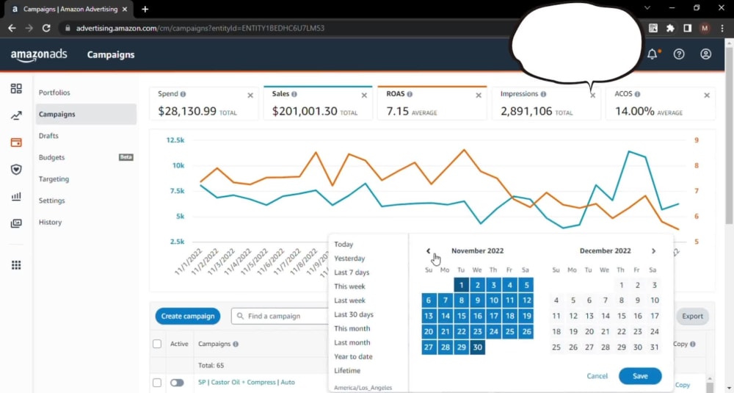Click the Spend info icon

(x=183, y=94)
